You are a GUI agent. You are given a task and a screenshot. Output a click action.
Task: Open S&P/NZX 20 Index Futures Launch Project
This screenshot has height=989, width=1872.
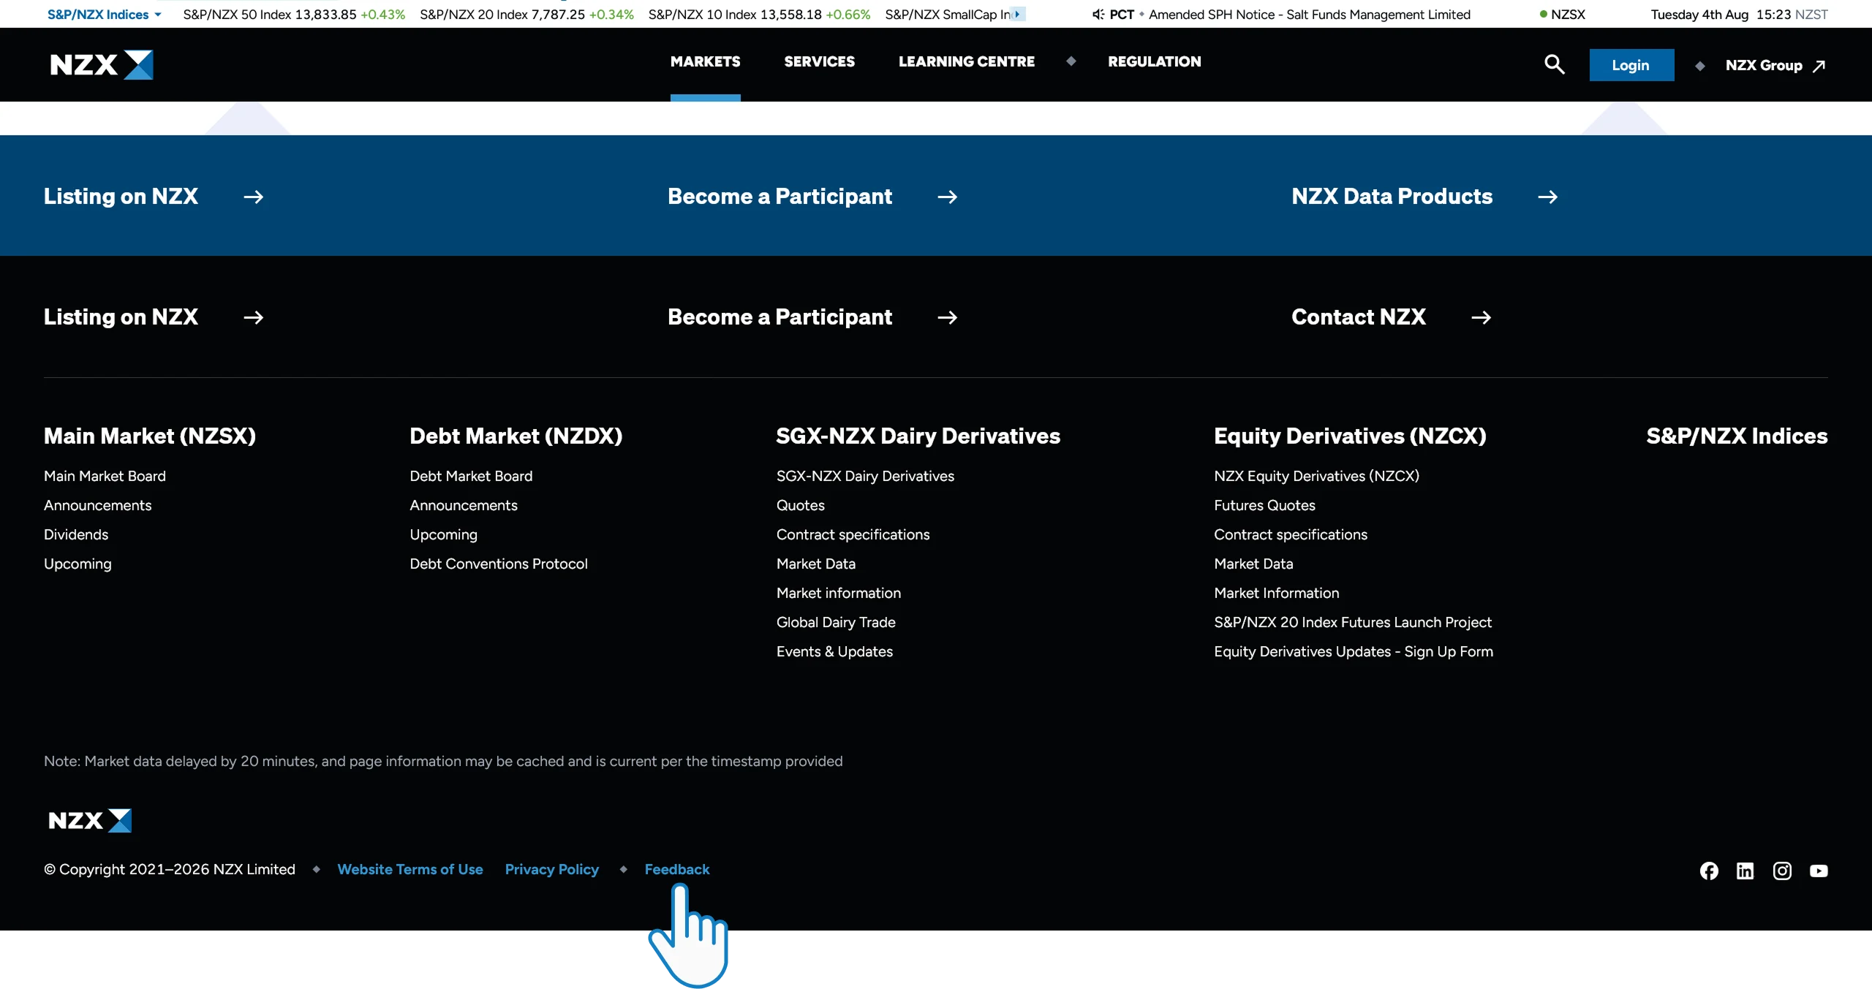[x=1353, y=622]
